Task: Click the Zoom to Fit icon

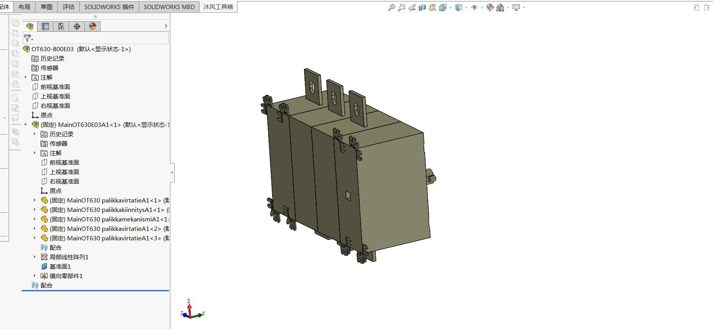Action: pos(391,7)
